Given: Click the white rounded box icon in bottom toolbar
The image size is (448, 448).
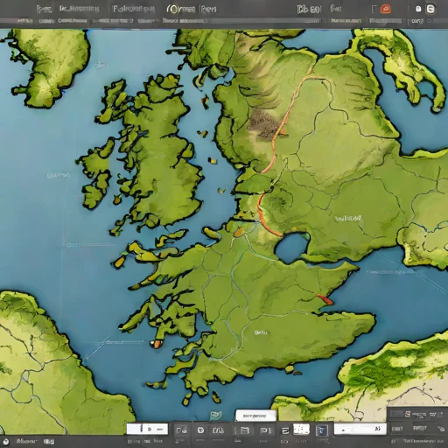Looking at the screenshot, I should (200, 430).
